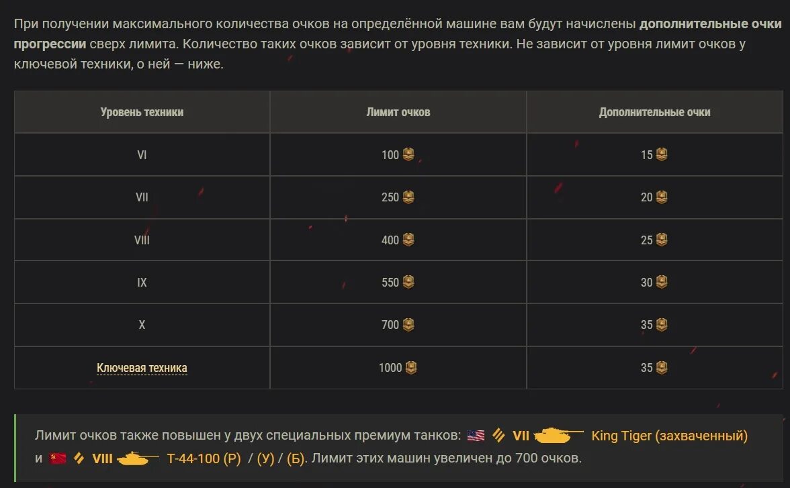Click the (Б) variant link

coord(295,459)
